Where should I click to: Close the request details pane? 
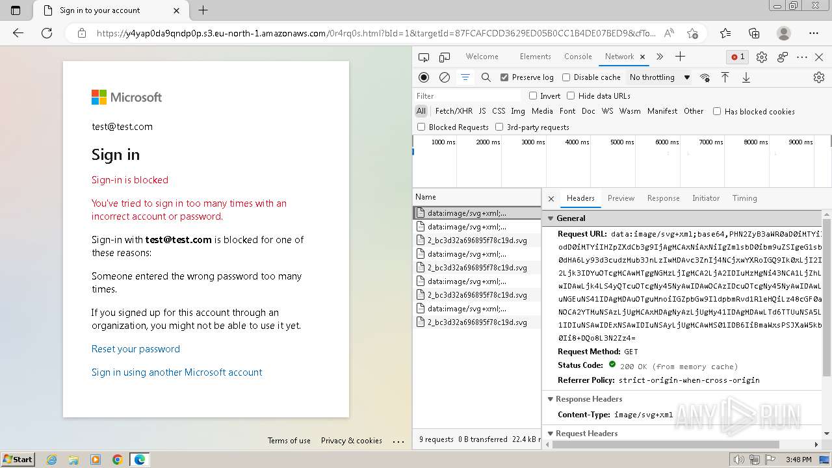(551, 198)
